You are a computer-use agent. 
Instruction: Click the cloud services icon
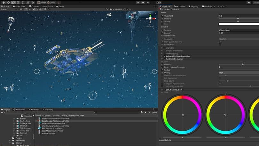248,2
